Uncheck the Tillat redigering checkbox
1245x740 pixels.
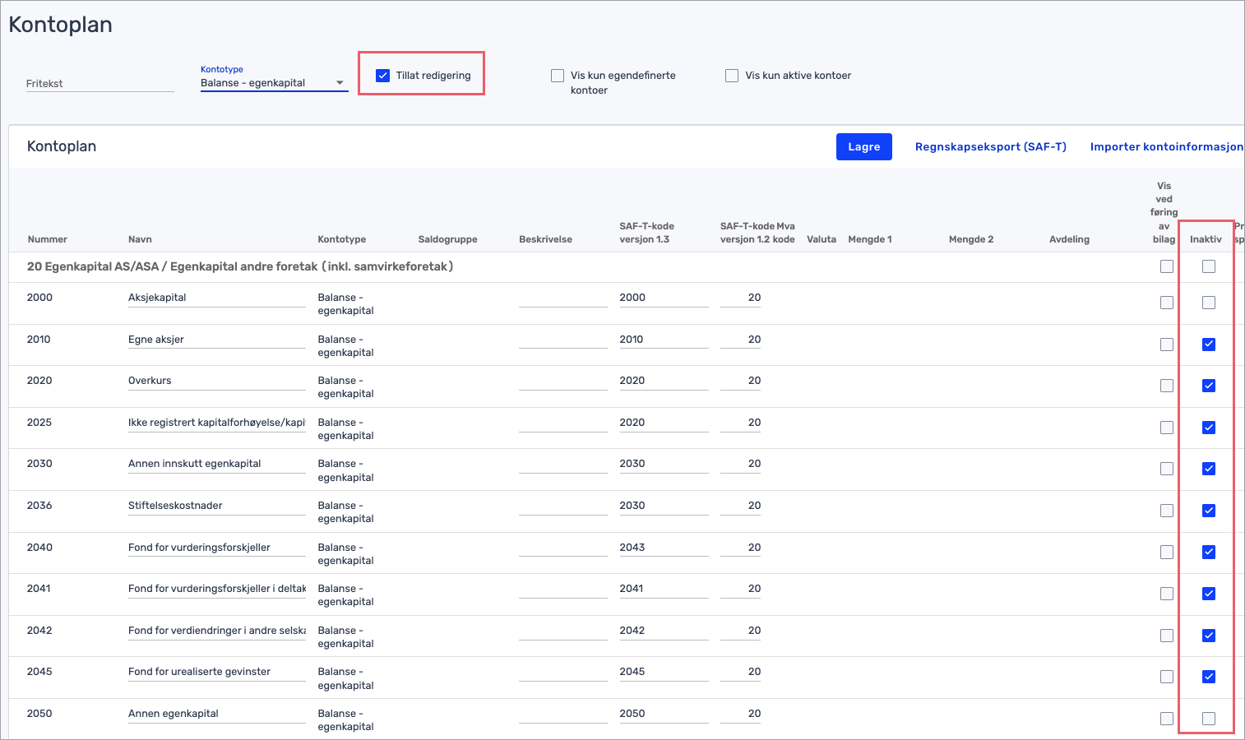point(383,76)
